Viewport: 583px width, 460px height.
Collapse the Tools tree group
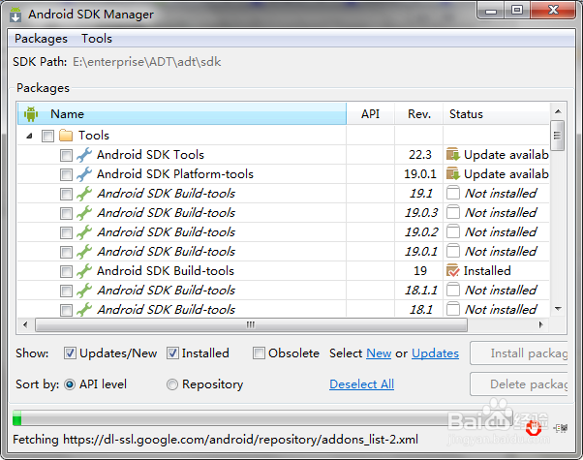[29, 136]
